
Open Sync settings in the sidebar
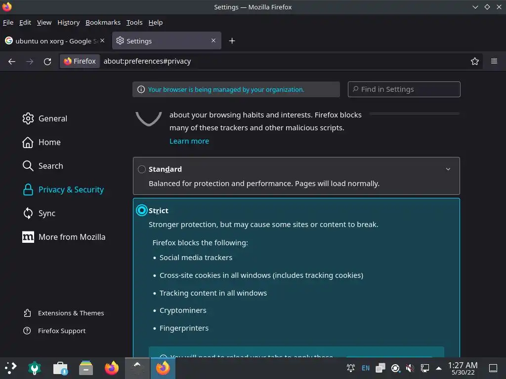[x=39, y=213]
